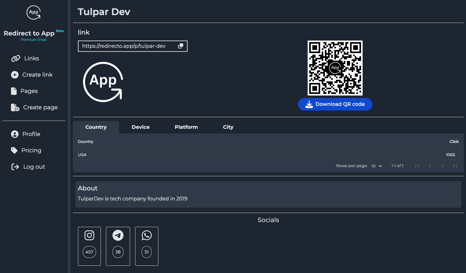The image size is (466, 273).
Task: Click the QR code image
Action: (335, 68)
